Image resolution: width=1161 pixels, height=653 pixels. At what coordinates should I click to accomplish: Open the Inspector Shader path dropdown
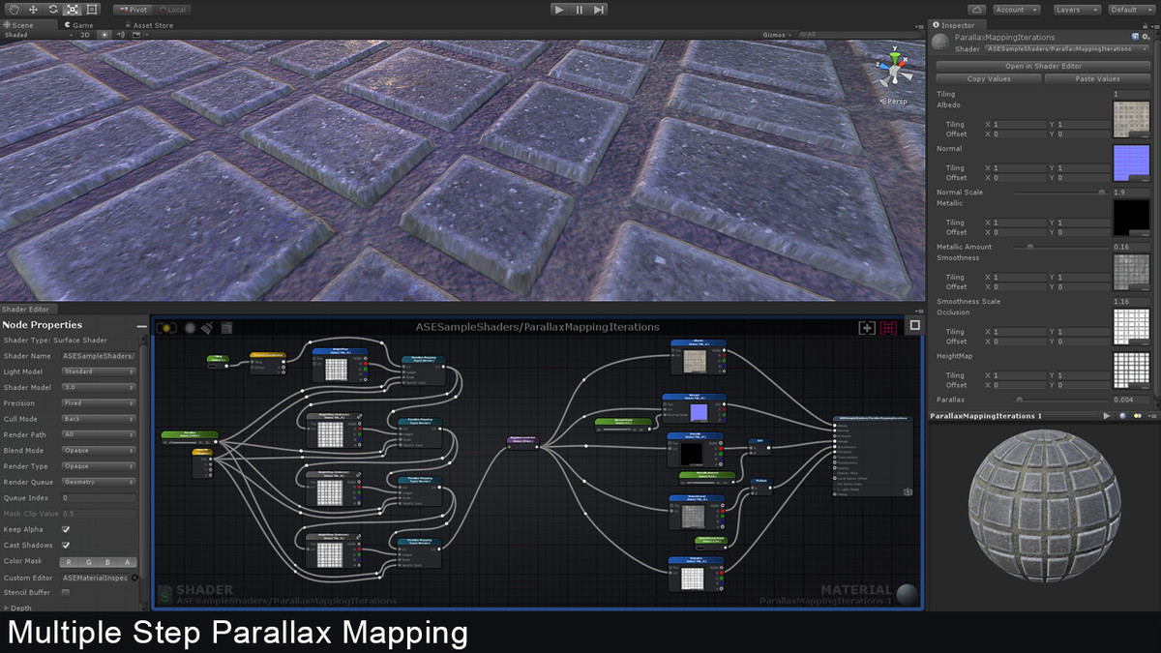pos(1066,48)
